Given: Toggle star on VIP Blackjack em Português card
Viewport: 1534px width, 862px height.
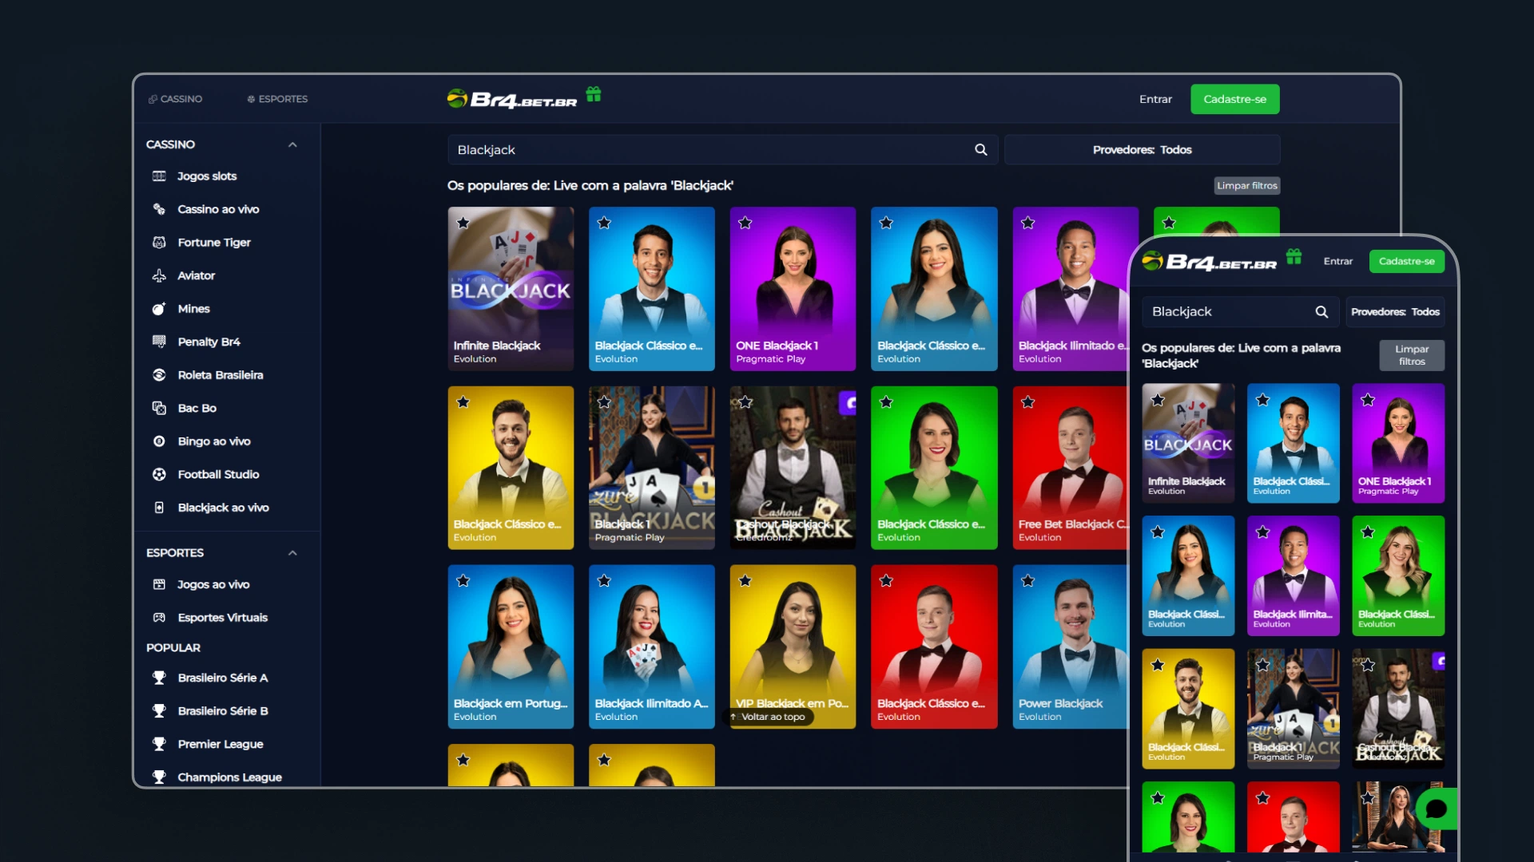Looking at the screenshot, I should [745, 580].
